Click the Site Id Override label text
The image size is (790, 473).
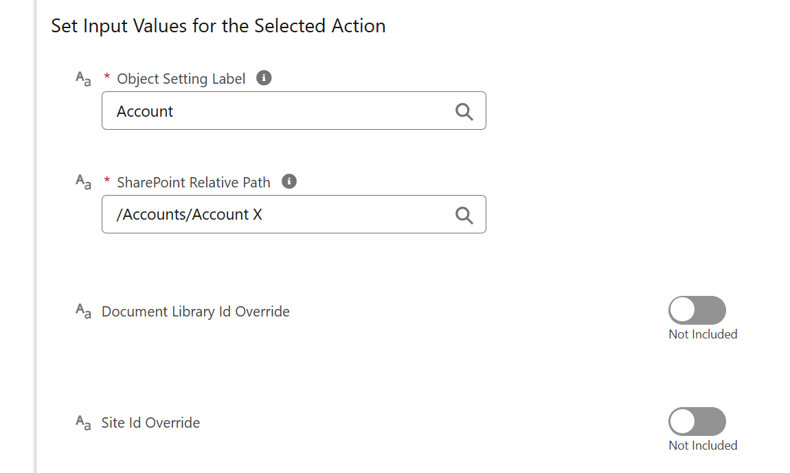coord(150,423)
